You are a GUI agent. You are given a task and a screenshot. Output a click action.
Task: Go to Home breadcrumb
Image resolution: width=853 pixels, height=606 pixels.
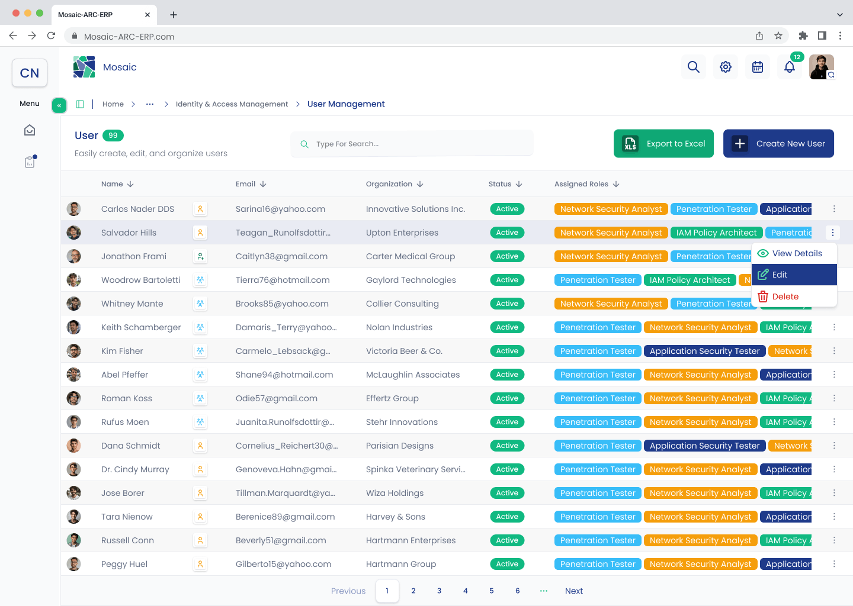tap(113, 104)
